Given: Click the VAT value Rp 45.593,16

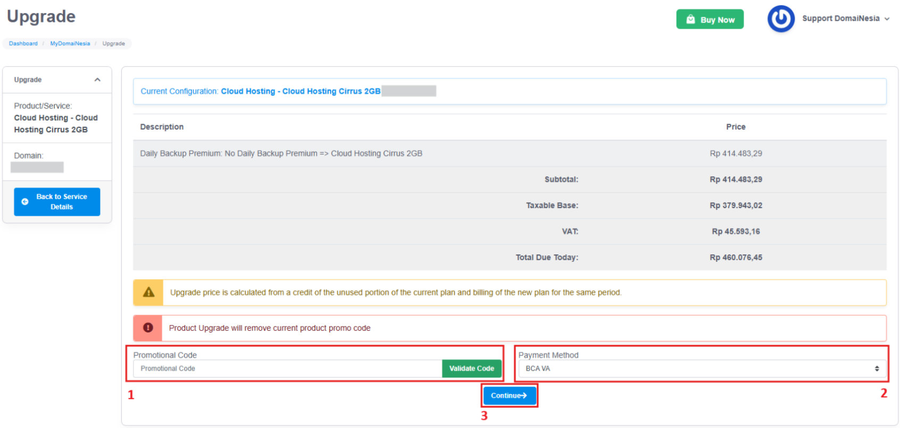Looking at the screenshot, I should coord(736,232).
